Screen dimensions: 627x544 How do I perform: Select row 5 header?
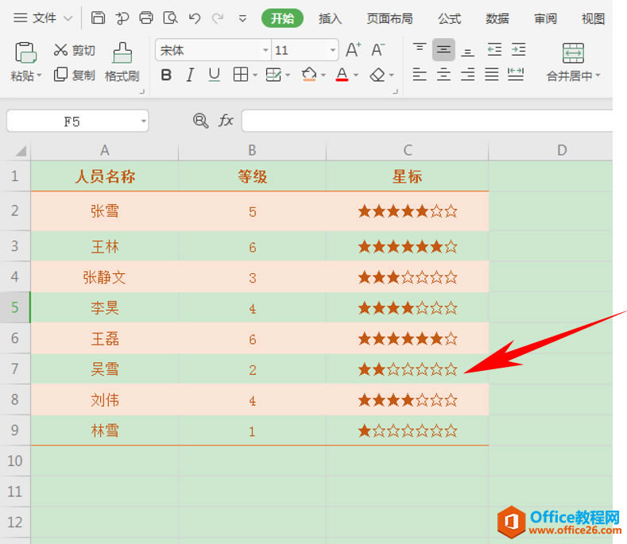click(x=15, y=307)
